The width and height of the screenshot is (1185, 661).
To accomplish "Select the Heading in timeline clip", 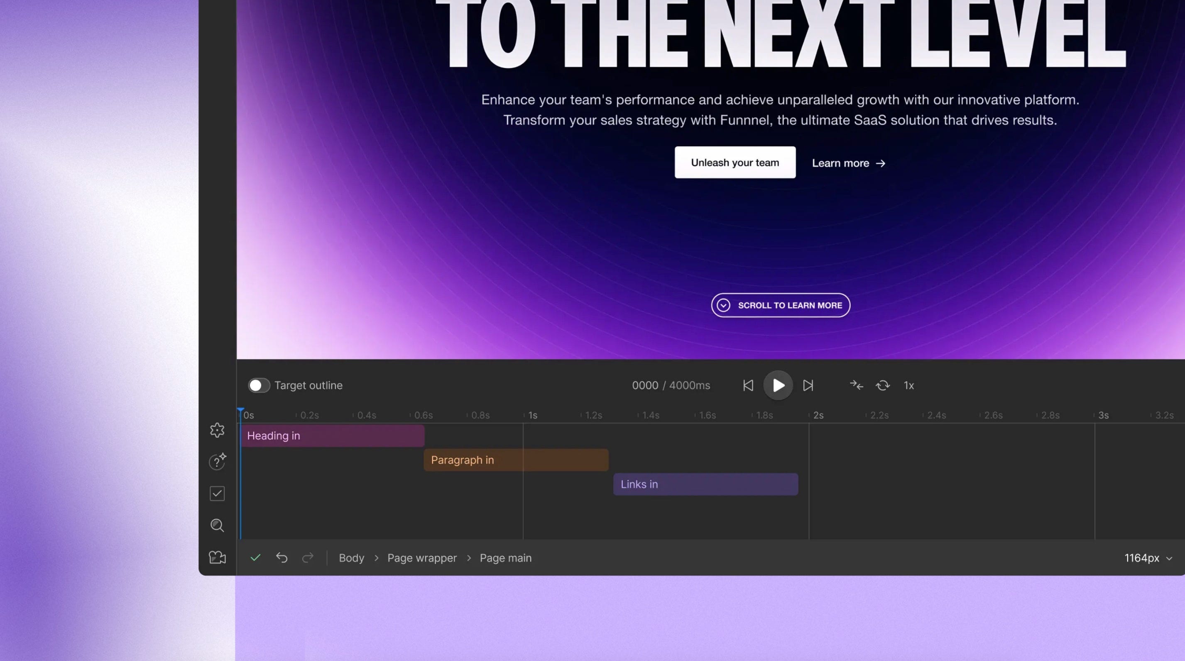I will click(332, 436).
